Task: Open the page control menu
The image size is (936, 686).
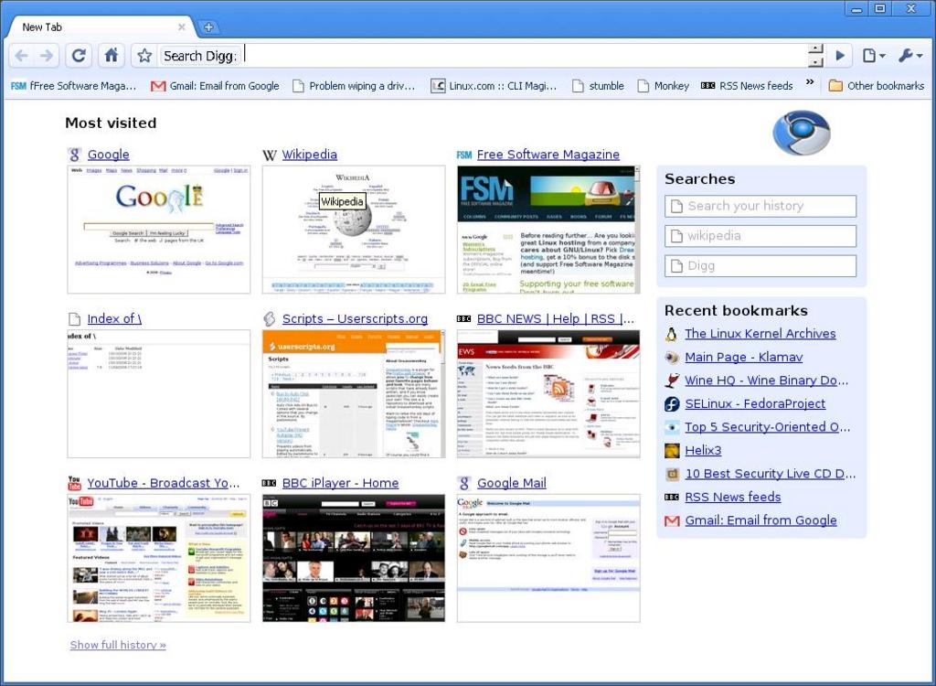Action: click(873, 56)
